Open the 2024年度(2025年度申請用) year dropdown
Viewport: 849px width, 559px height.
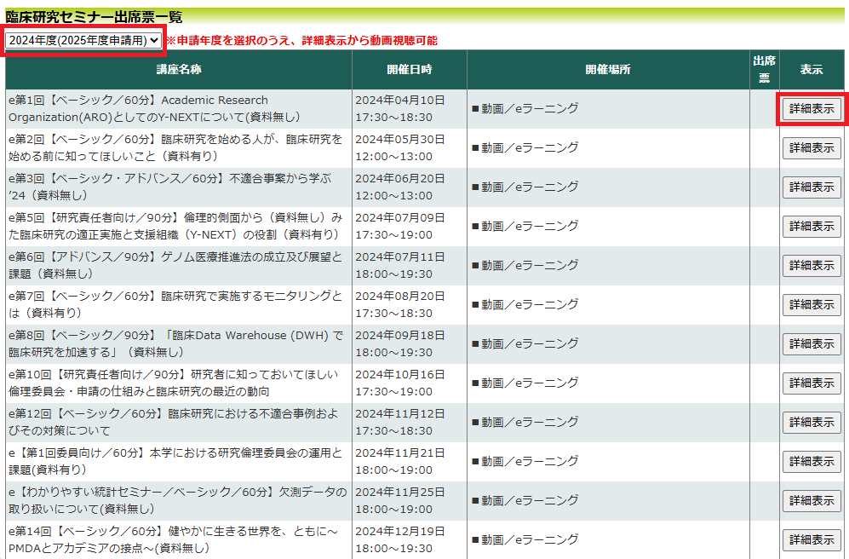point(83,40)
